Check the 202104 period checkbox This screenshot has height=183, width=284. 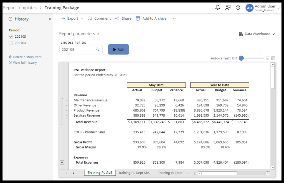11,43
